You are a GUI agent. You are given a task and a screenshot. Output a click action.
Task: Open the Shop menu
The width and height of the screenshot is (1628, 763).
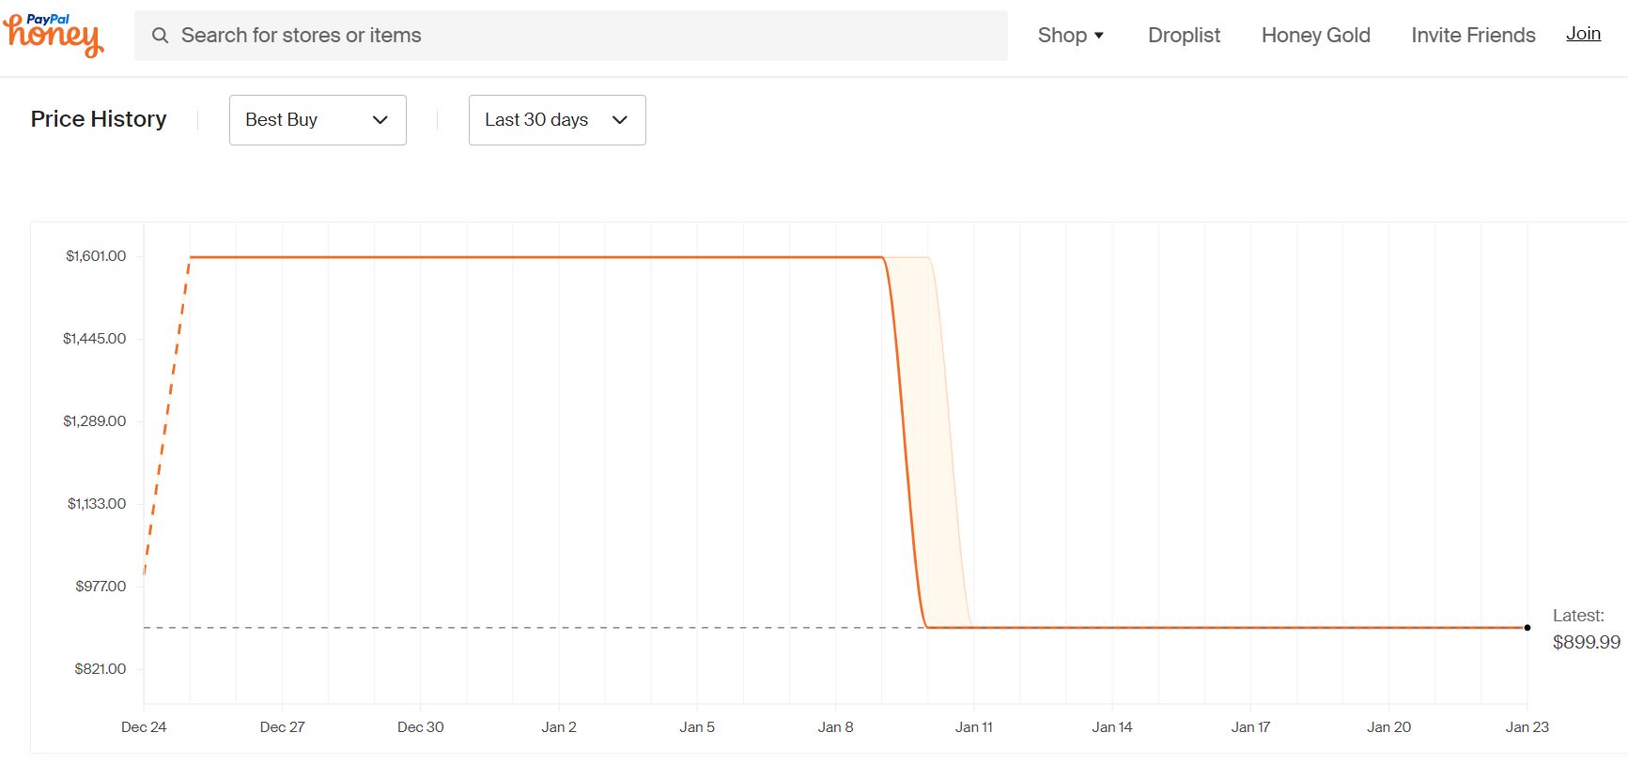tap(1071, 36)
